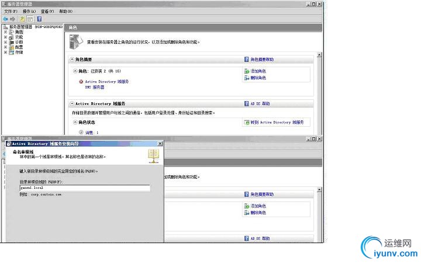This screenshot has width=421, height=263.
Task: Open 角色摘要帮助 in the top window
Action: (x=262, y=59)
